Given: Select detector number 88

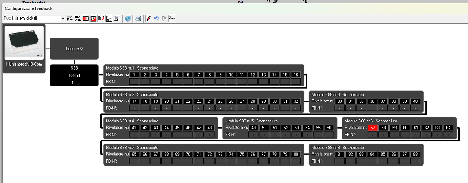Looking at the screenshot, I should (415, 154).
